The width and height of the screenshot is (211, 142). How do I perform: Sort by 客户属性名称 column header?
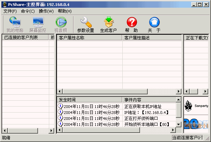(x=89, y=38)
